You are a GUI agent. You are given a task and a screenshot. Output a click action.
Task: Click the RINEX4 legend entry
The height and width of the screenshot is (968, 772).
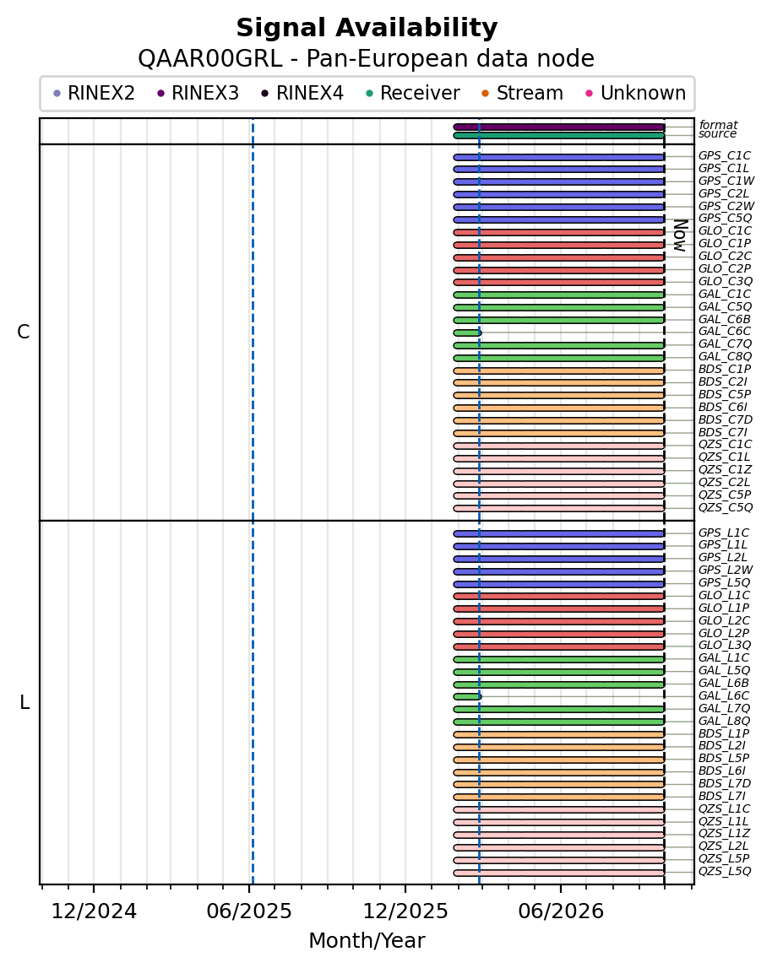(x=302, y=93)
